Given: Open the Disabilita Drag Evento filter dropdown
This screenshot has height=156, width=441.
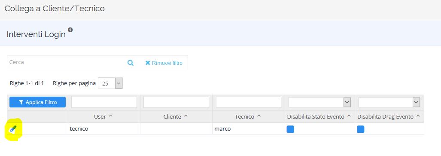Looking at the screenshot, I should click(389, 102).
